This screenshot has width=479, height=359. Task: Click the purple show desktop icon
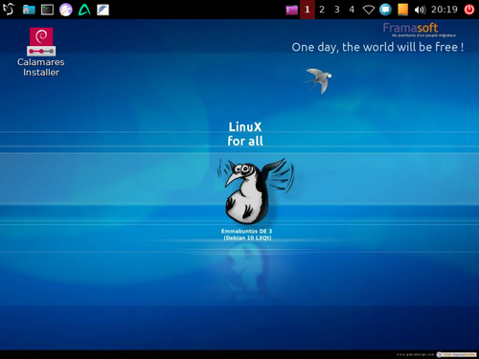291,10
